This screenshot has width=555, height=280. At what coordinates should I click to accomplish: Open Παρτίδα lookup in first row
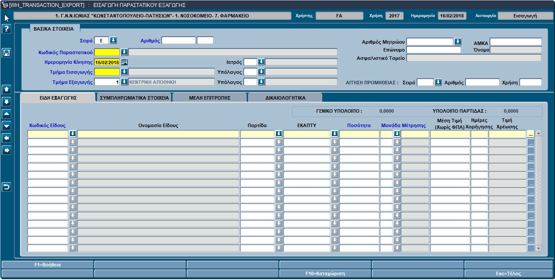[x=279, y=134]
